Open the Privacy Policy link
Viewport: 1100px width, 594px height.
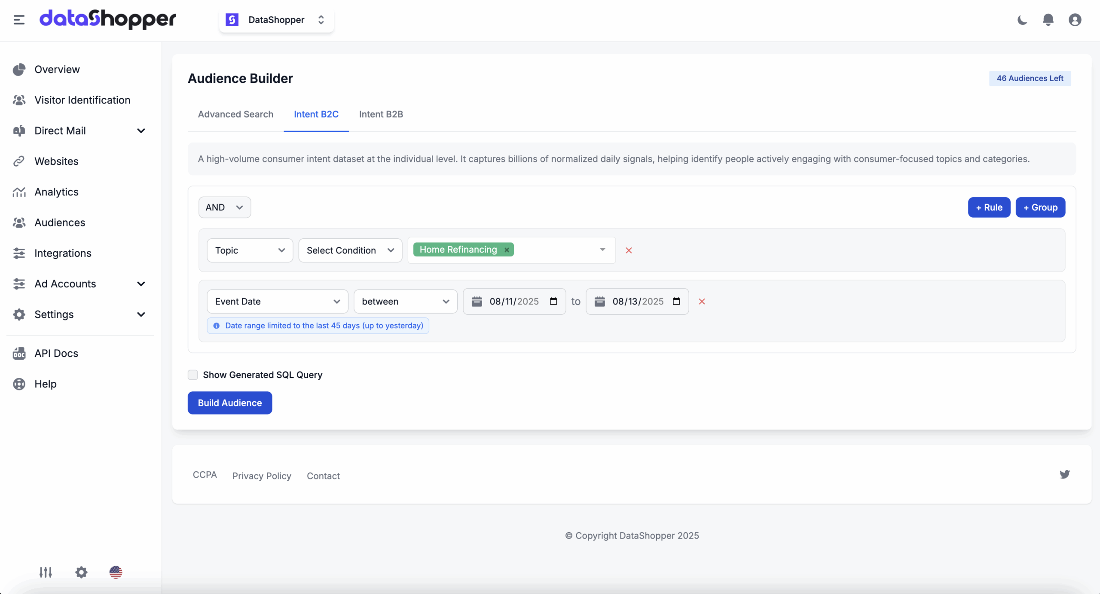(262, 476)
